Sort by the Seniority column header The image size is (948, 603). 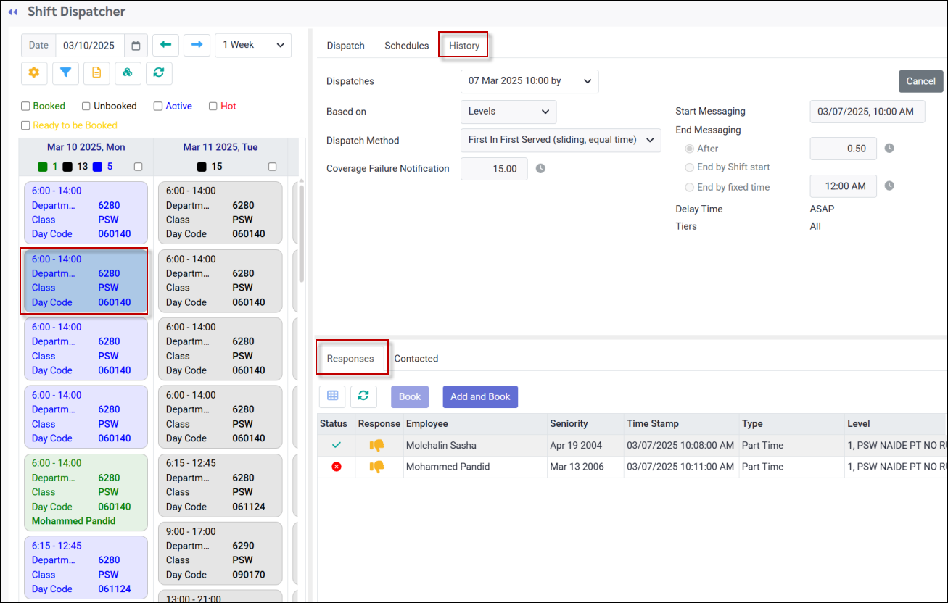(x=585, y=424)
